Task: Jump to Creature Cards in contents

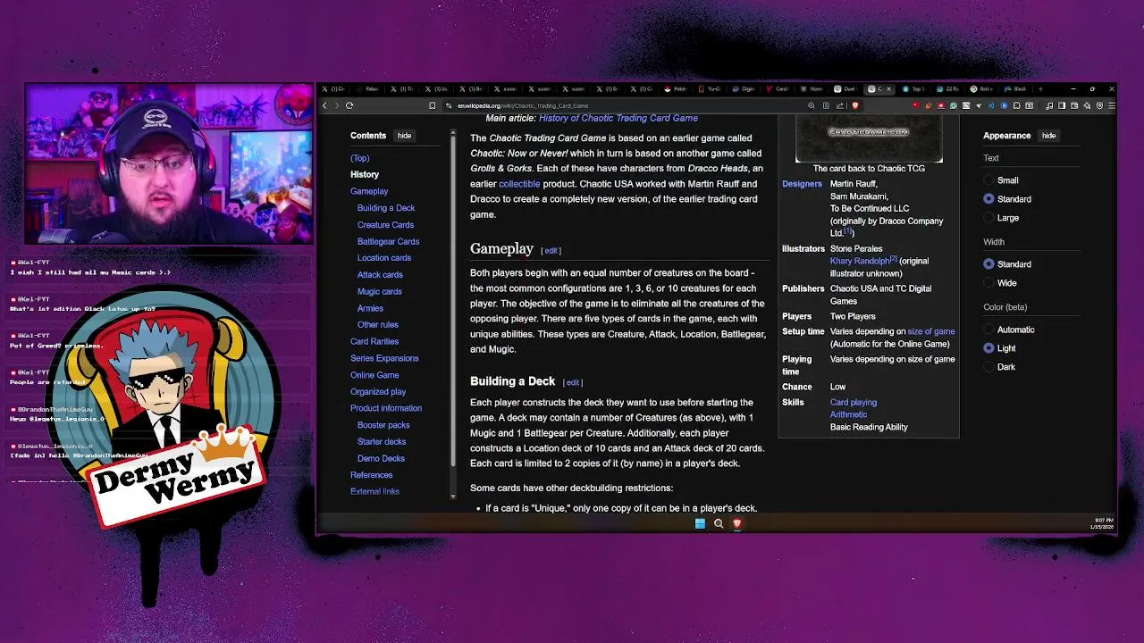Action: [385, 225]
